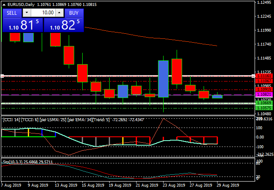This screenshot has width=274, height=190.
Task: Click the large blue bullish candle near 23 Aug
Action: pyautogui.click(x=164, y=79)
